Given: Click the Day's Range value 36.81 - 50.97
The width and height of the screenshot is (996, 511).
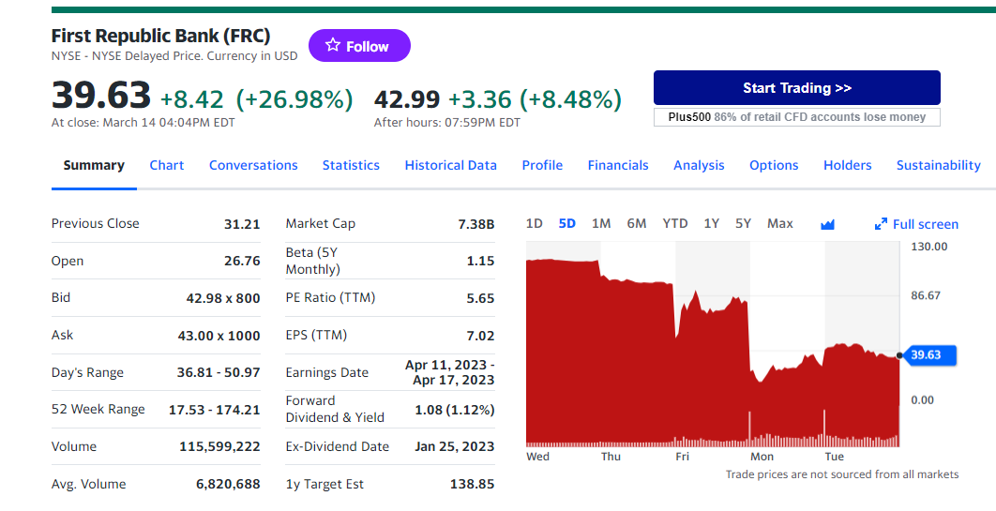Looking at the screenshot, I should pos(219,372).
